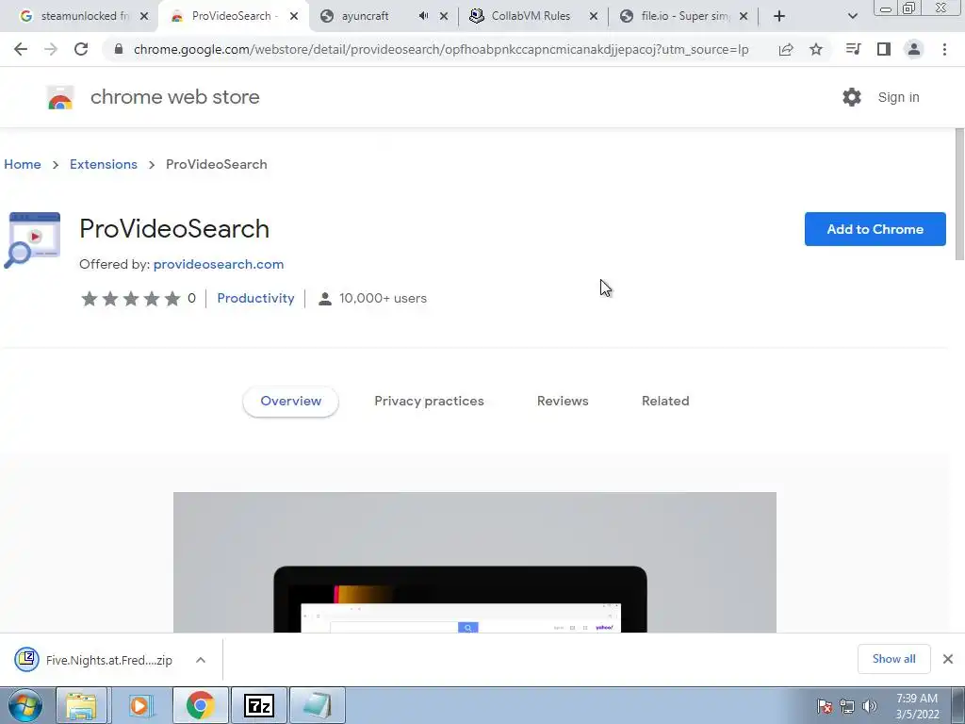Click the Chrome Web Store logo

tap(60, 97)
